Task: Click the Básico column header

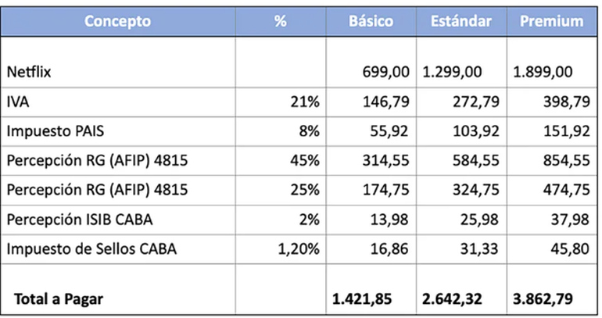Action: (371, 21)
